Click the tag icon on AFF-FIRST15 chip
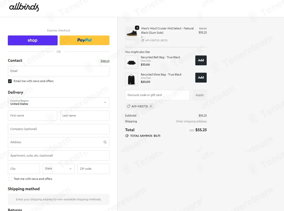 pyautogui.click(x=128, y=106)
